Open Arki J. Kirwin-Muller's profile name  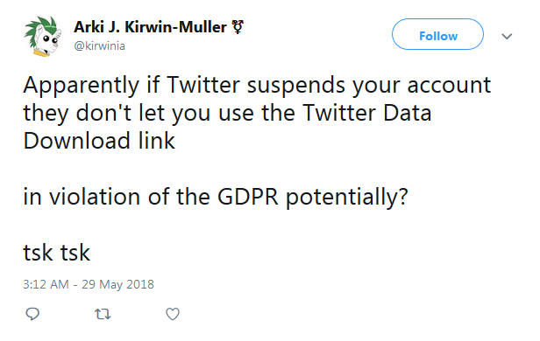(x=150, y=27)
